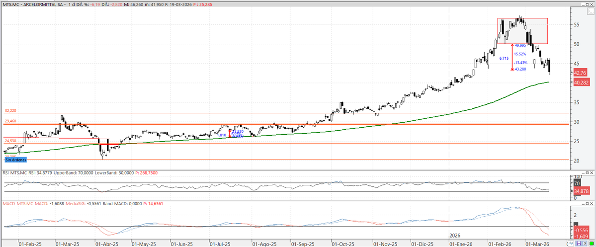Click the red 42,76 last price tag

580,73
